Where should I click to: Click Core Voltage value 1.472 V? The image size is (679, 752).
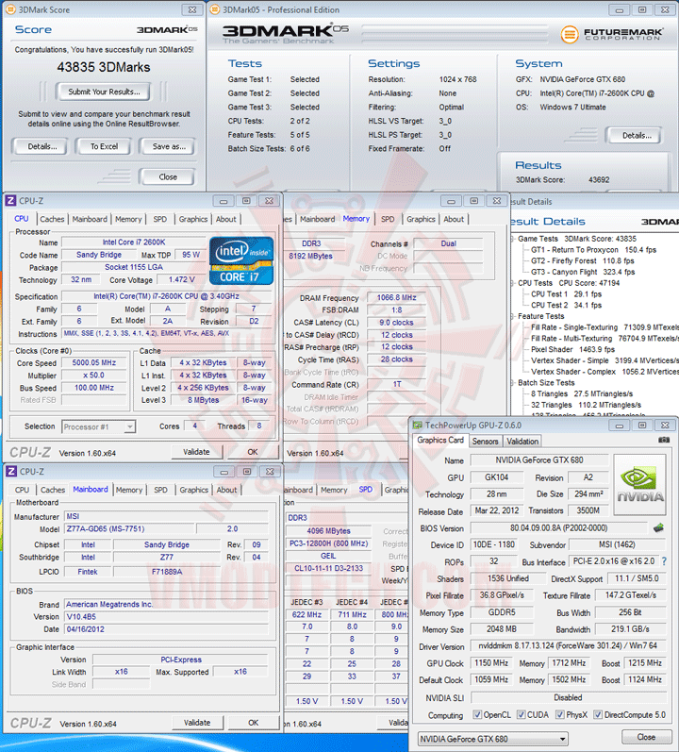pos(181,279)
